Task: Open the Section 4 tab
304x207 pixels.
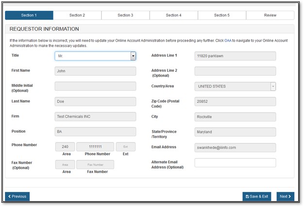Action: (x=173, y=16)
